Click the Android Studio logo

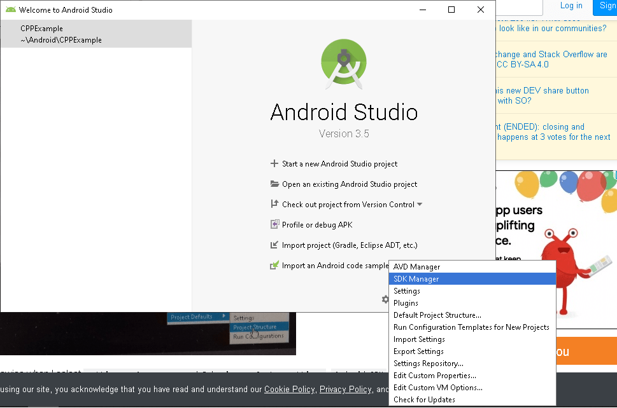tap(344, 64)
